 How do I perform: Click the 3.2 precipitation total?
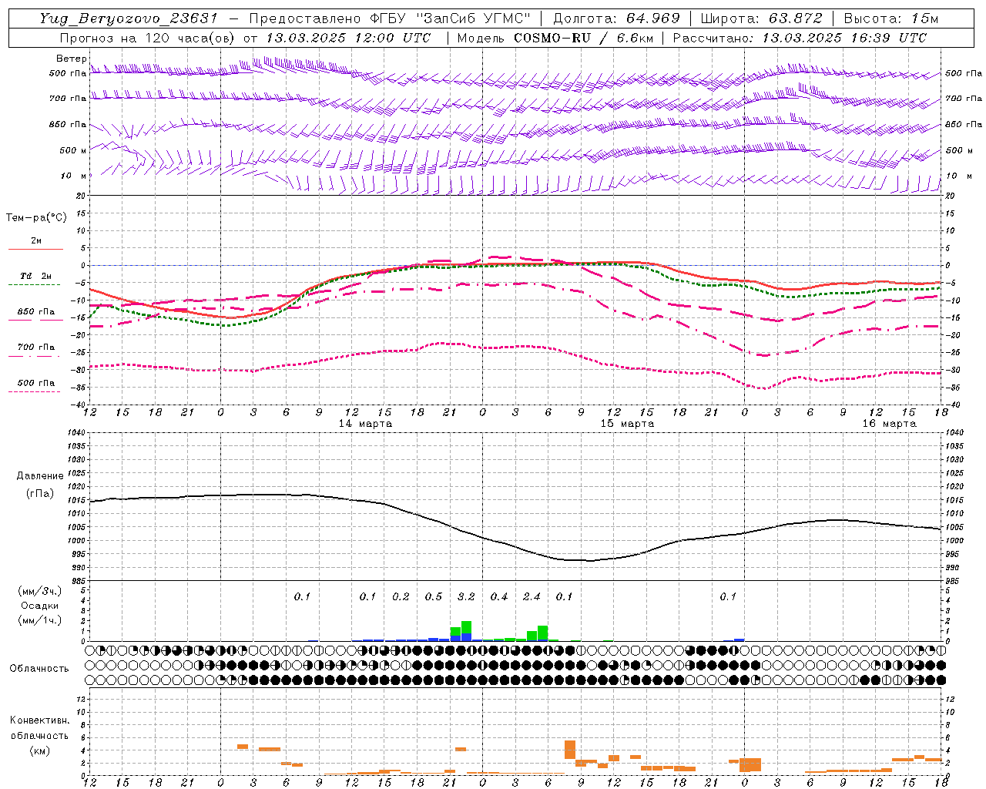(x=466, y=596)
